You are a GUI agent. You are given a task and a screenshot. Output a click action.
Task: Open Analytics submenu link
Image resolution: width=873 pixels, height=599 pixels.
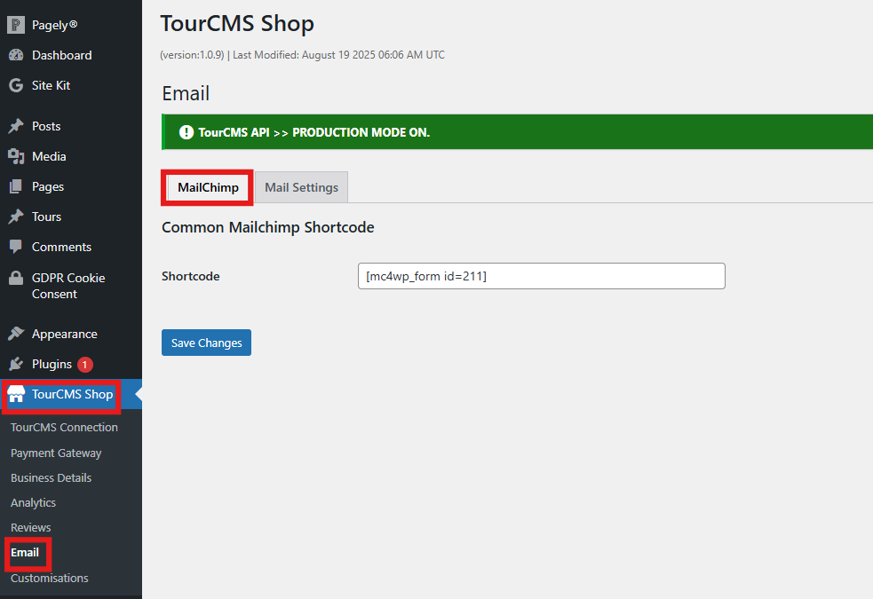coord(33,503)
